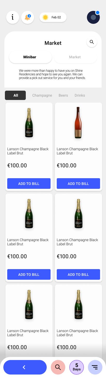Select the Beers category tab
Viewport: 106px width, 381px height.
pyautogui.click(x=63, y=95)
